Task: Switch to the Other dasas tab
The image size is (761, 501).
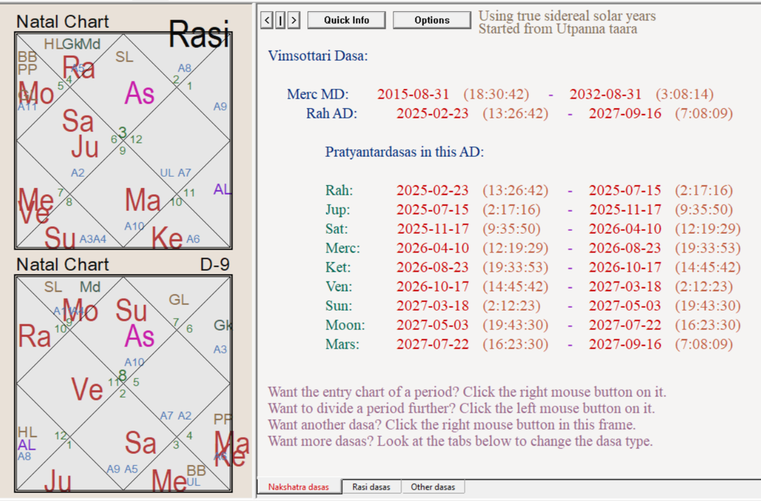Action: coord(433,487)
